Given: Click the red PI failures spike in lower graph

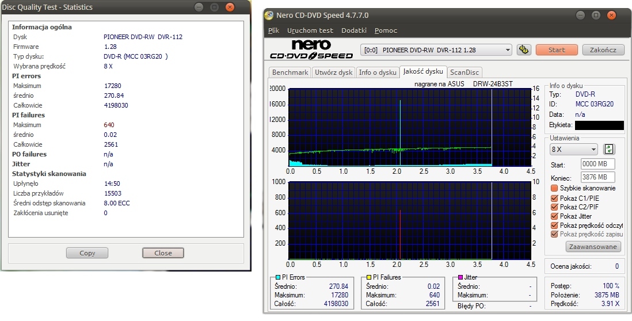Looking at the screenshot, I should point(400,234).
